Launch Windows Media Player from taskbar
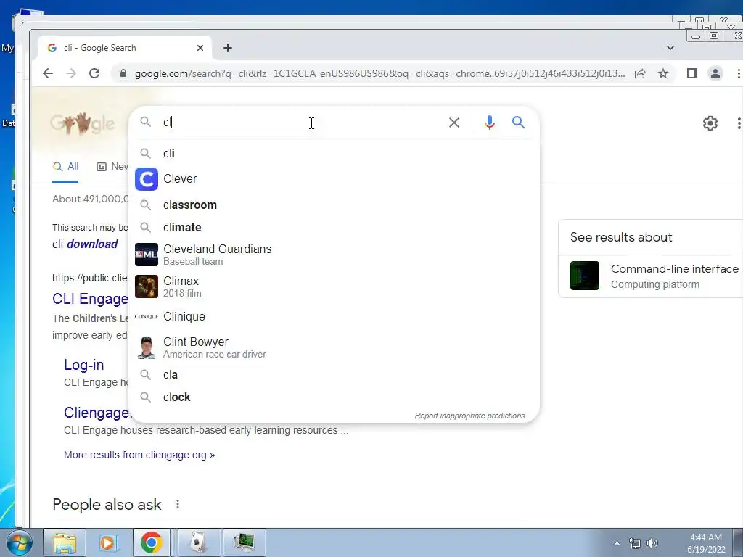This screenshot has height=557, width=743. coord(107,542)
